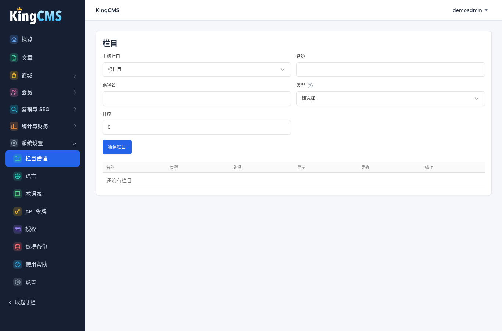Open the 使用帮助 link
Image resolution: width=502 pixels, height=331 pixels.
[43, 264]
